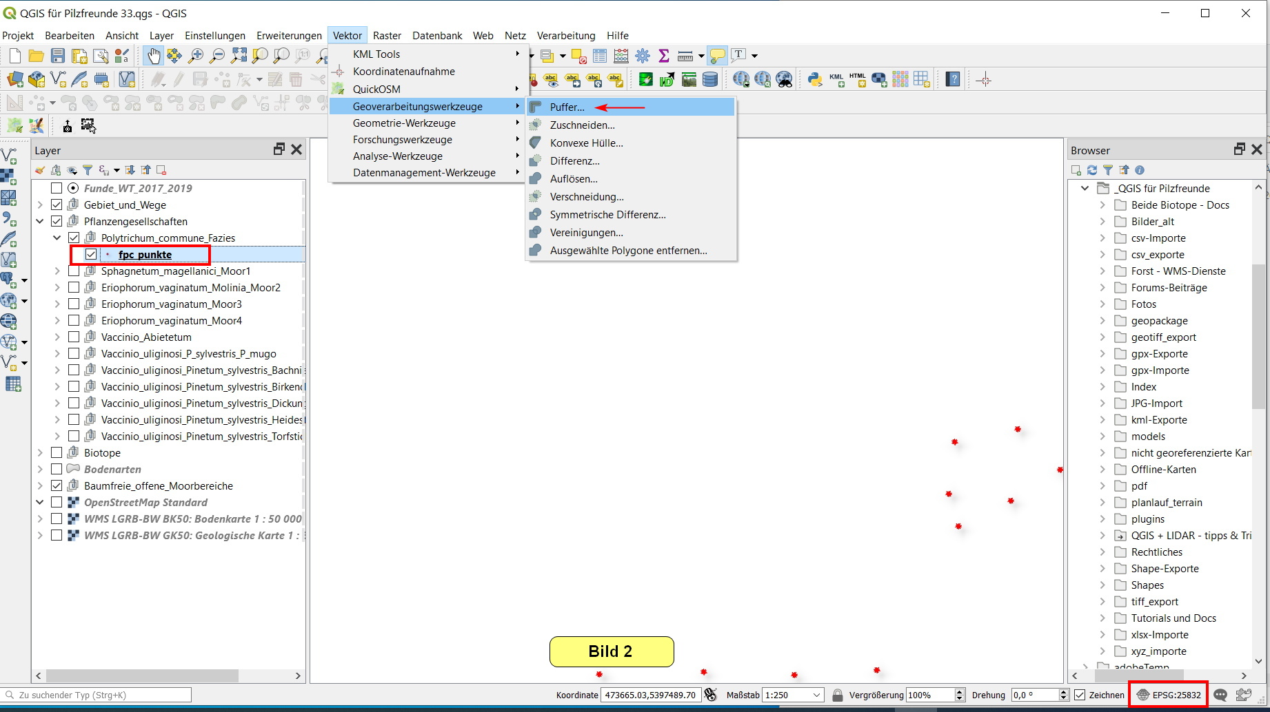1270x712 pixels.
Task: Open the help book icon in toolbar
Action: tap(953, 80)
